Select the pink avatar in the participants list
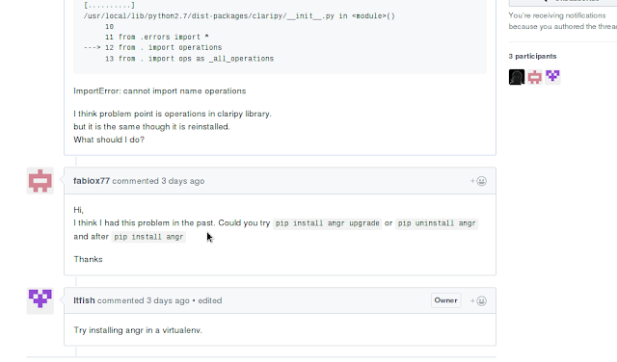This screenshot has height=362, width=617. point(535,77)
